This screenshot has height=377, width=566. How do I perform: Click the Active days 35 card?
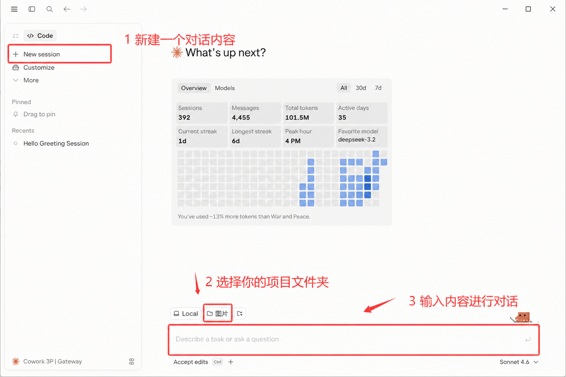coord(362,113)
